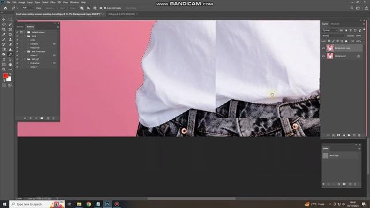The width and height of the screenshot is (370, 208).
Task: Collapse the Set 4 action set
Action: tap(25, 36)
